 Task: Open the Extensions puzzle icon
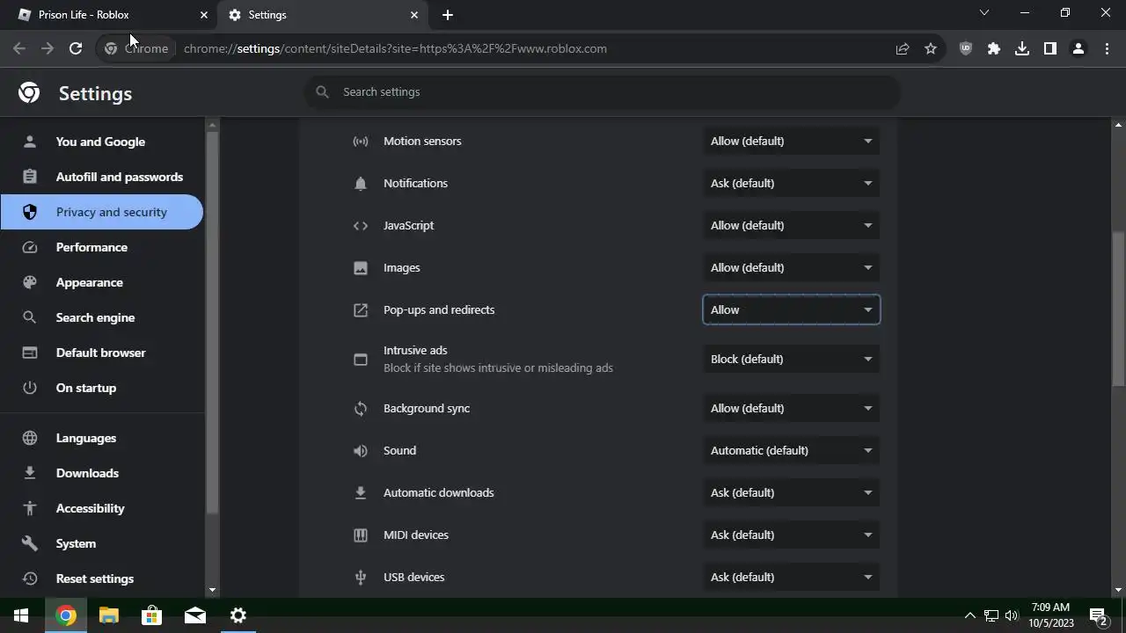[x=994, y=48]
